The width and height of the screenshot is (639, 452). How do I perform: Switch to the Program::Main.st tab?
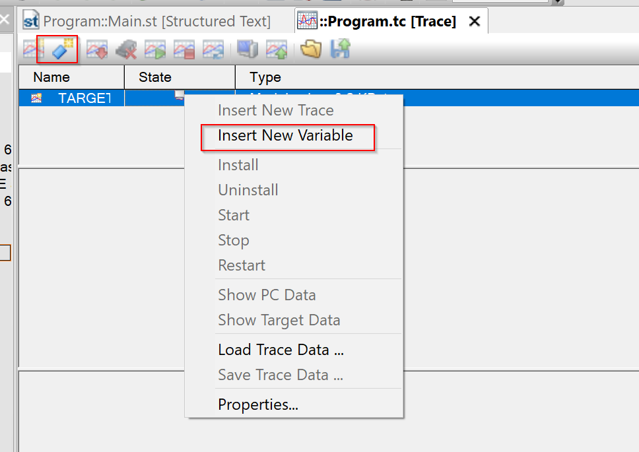(147, 21)
